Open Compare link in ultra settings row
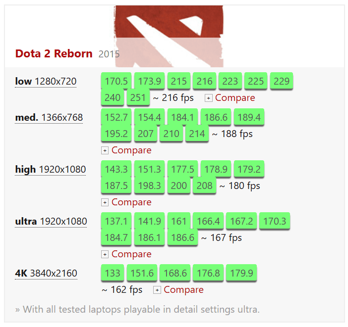Image resolution: width=348 pixels, height=327 pixels. click(x=131, y=254)
